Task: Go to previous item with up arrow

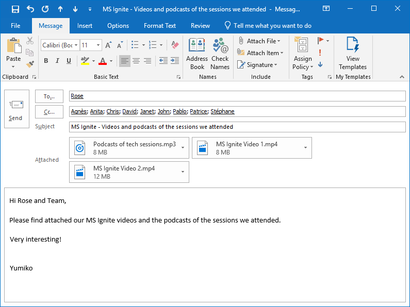Action: point(60,9)
